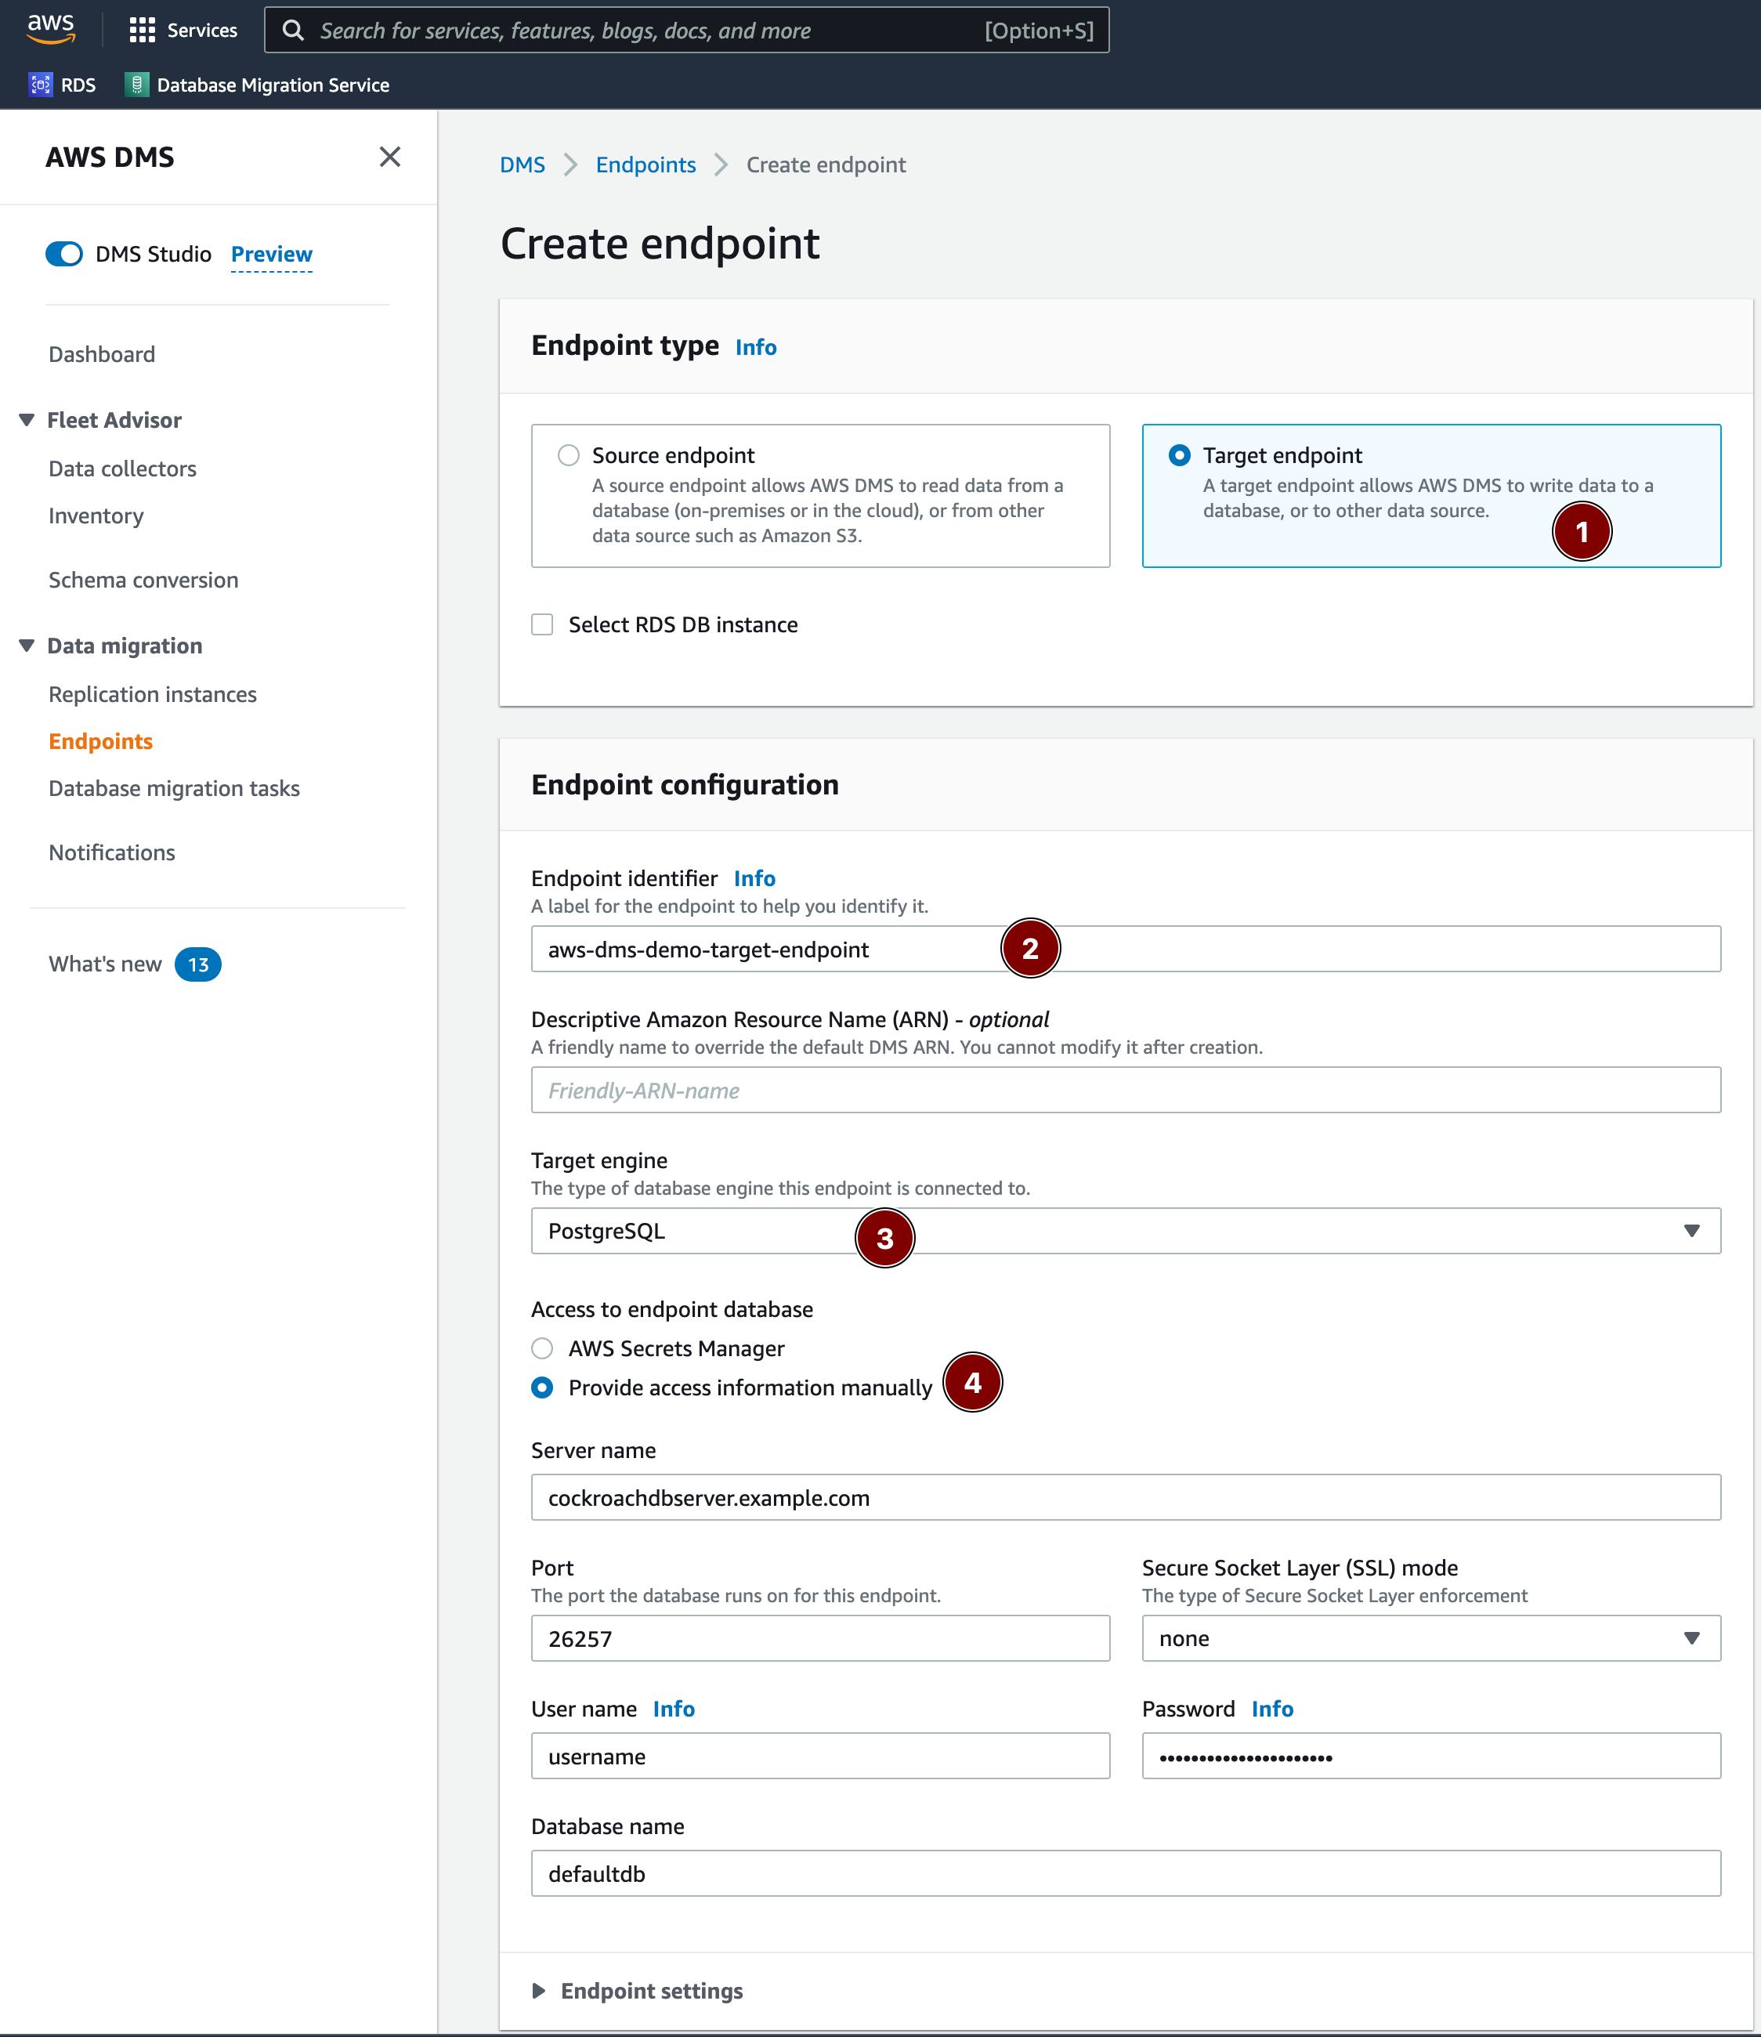Open the RDS shortcut icon
Viewport: 1761px width, 2037px height.
(x=40, y=85)
